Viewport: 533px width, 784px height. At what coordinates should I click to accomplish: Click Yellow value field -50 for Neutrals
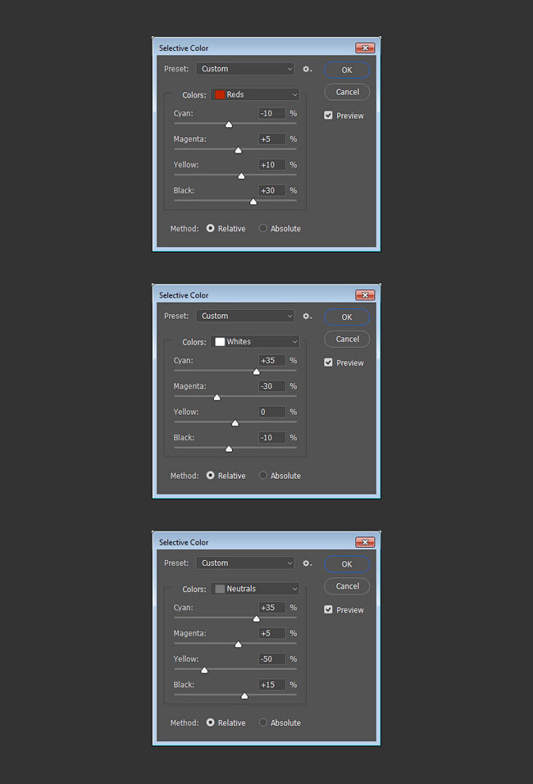coord(272,659)
